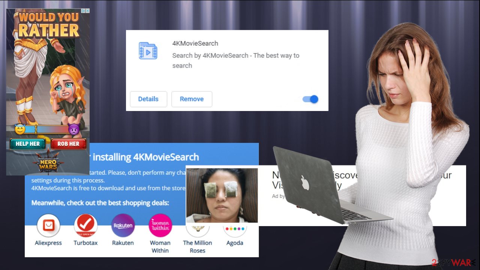The image size is (480, 270).
Task: Click the ROB HER button in ad
Action: 68,144
